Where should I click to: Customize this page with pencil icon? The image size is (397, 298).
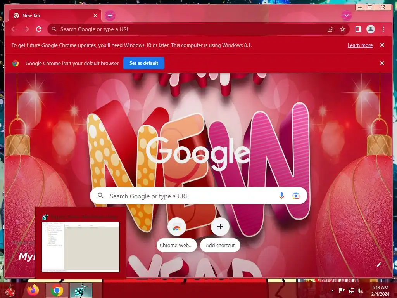point(379,265)
